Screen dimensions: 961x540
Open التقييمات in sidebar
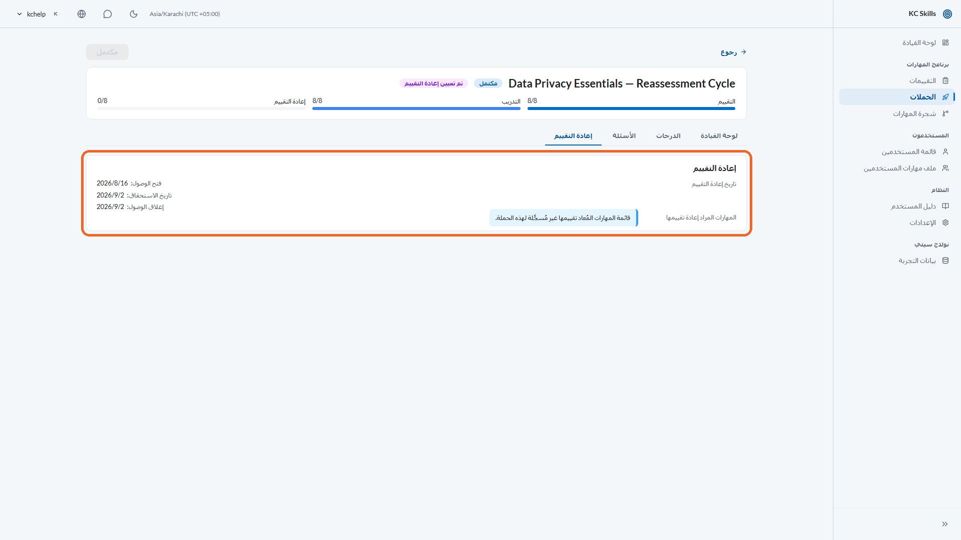[x=896, y=80]
